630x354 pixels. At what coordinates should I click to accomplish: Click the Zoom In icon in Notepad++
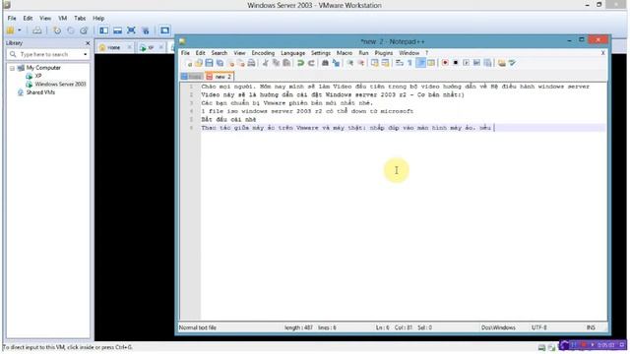(350, 63)
